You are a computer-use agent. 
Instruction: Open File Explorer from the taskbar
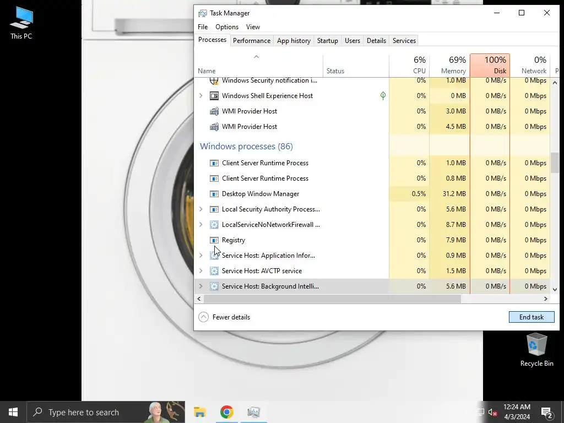tap(199, 412)
